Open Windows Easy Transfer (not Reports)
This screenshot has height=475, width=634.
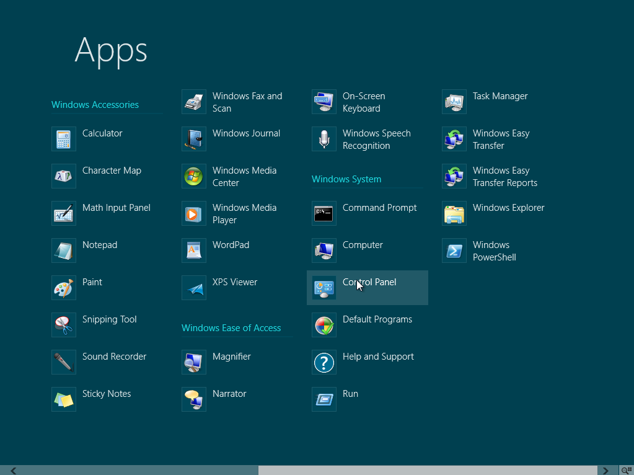click(486, 139)
